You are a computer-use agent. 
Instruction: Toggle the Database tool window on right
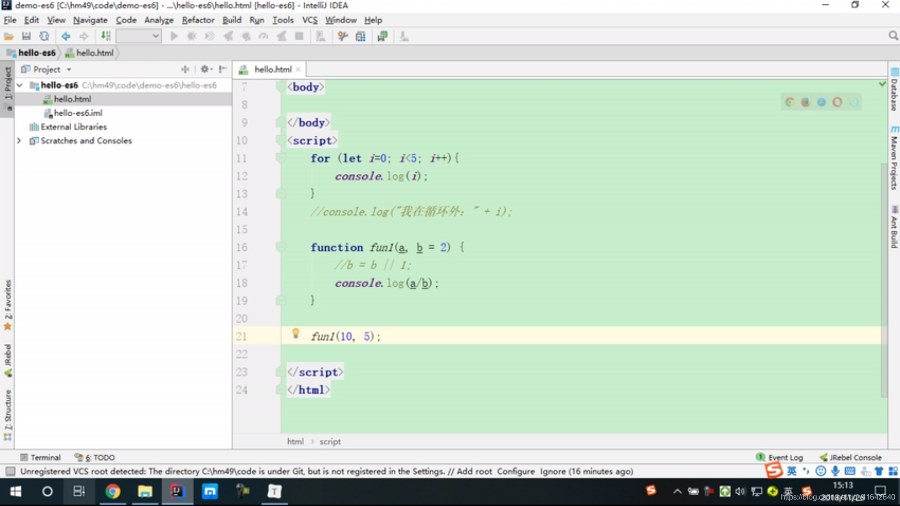(x=894, y=90)
